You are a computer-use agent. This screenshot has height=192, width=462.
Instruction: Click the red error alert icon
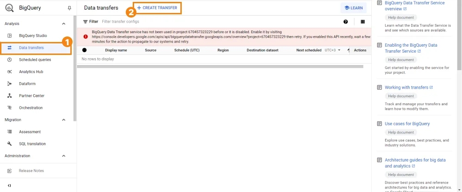86,37
